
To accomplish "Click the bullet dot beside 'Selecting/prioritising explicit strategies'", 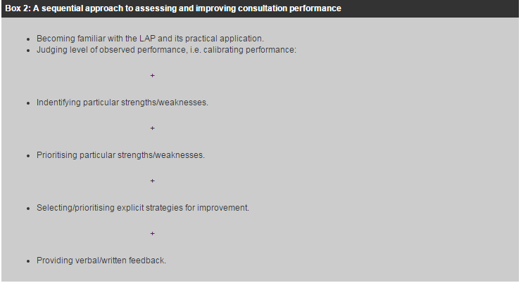I will [x=28, y=209].
